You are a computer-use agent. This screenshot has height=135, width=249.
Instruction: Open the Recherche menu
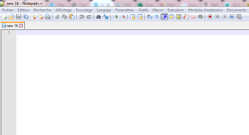coord(43,10)
